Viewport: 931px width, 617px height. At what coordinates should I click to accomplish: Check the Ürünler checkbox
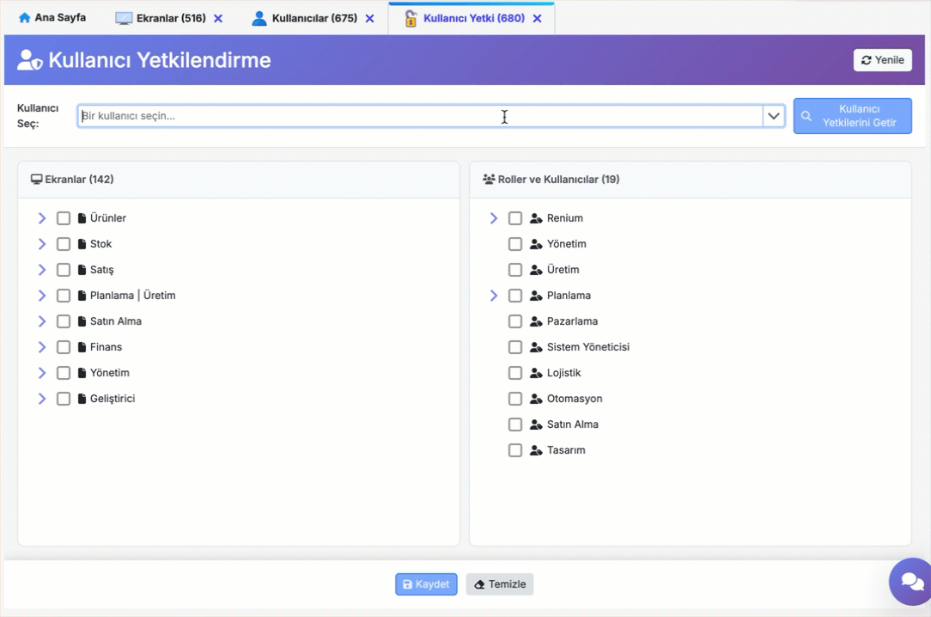coord(64,218)
